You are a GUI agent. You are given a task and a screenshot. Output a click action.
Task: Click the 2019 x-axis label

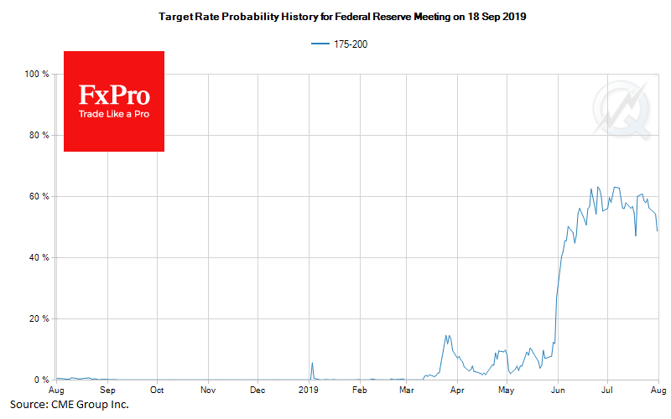tap(309, 391)
